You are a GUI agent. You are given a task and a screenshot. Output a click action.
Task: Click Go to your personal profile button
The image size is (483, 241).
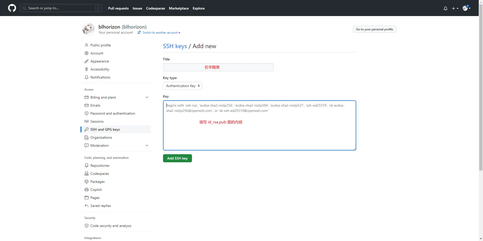[x=374, y=29]
